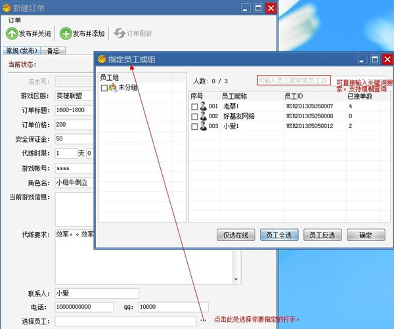Toggle the 未分组 group checkbox
Image resolution: width=394 pixels, height=329 pixels.
pos(104,87)
